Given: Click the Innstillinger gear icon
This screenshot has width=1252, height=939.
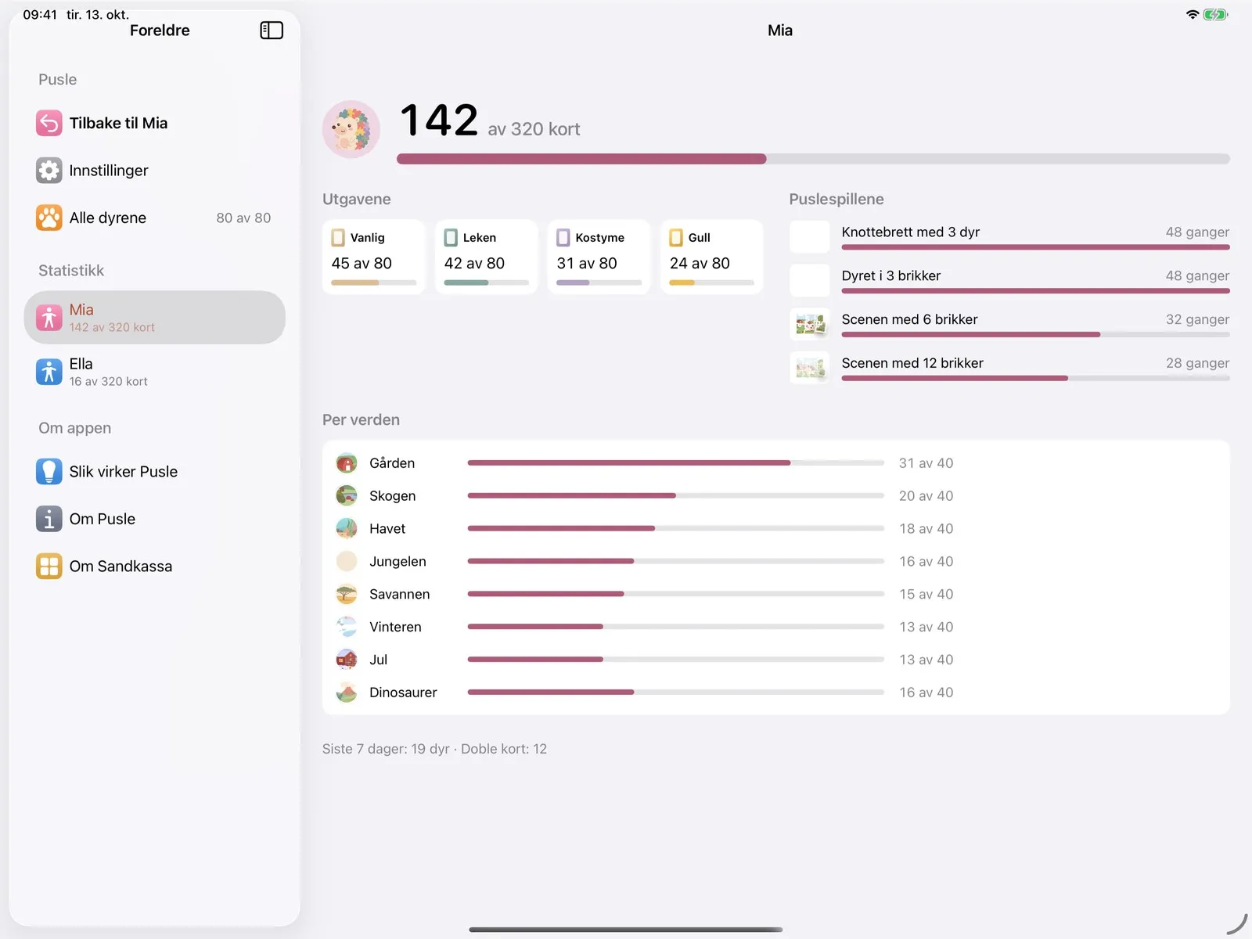Looking at the screenshot, I should tap(49, 171).
